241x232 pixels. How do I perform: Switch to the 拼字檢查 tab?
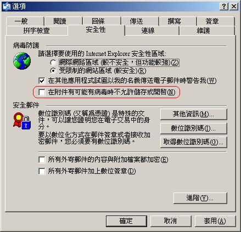coord(37,30)
